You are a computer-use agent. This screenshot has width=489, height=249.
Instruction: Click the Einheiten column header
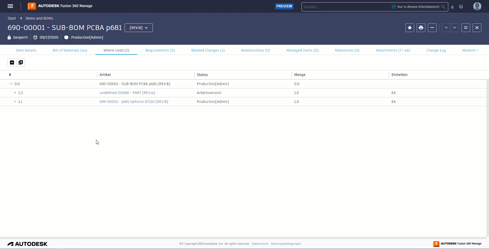tap(399, 75)
